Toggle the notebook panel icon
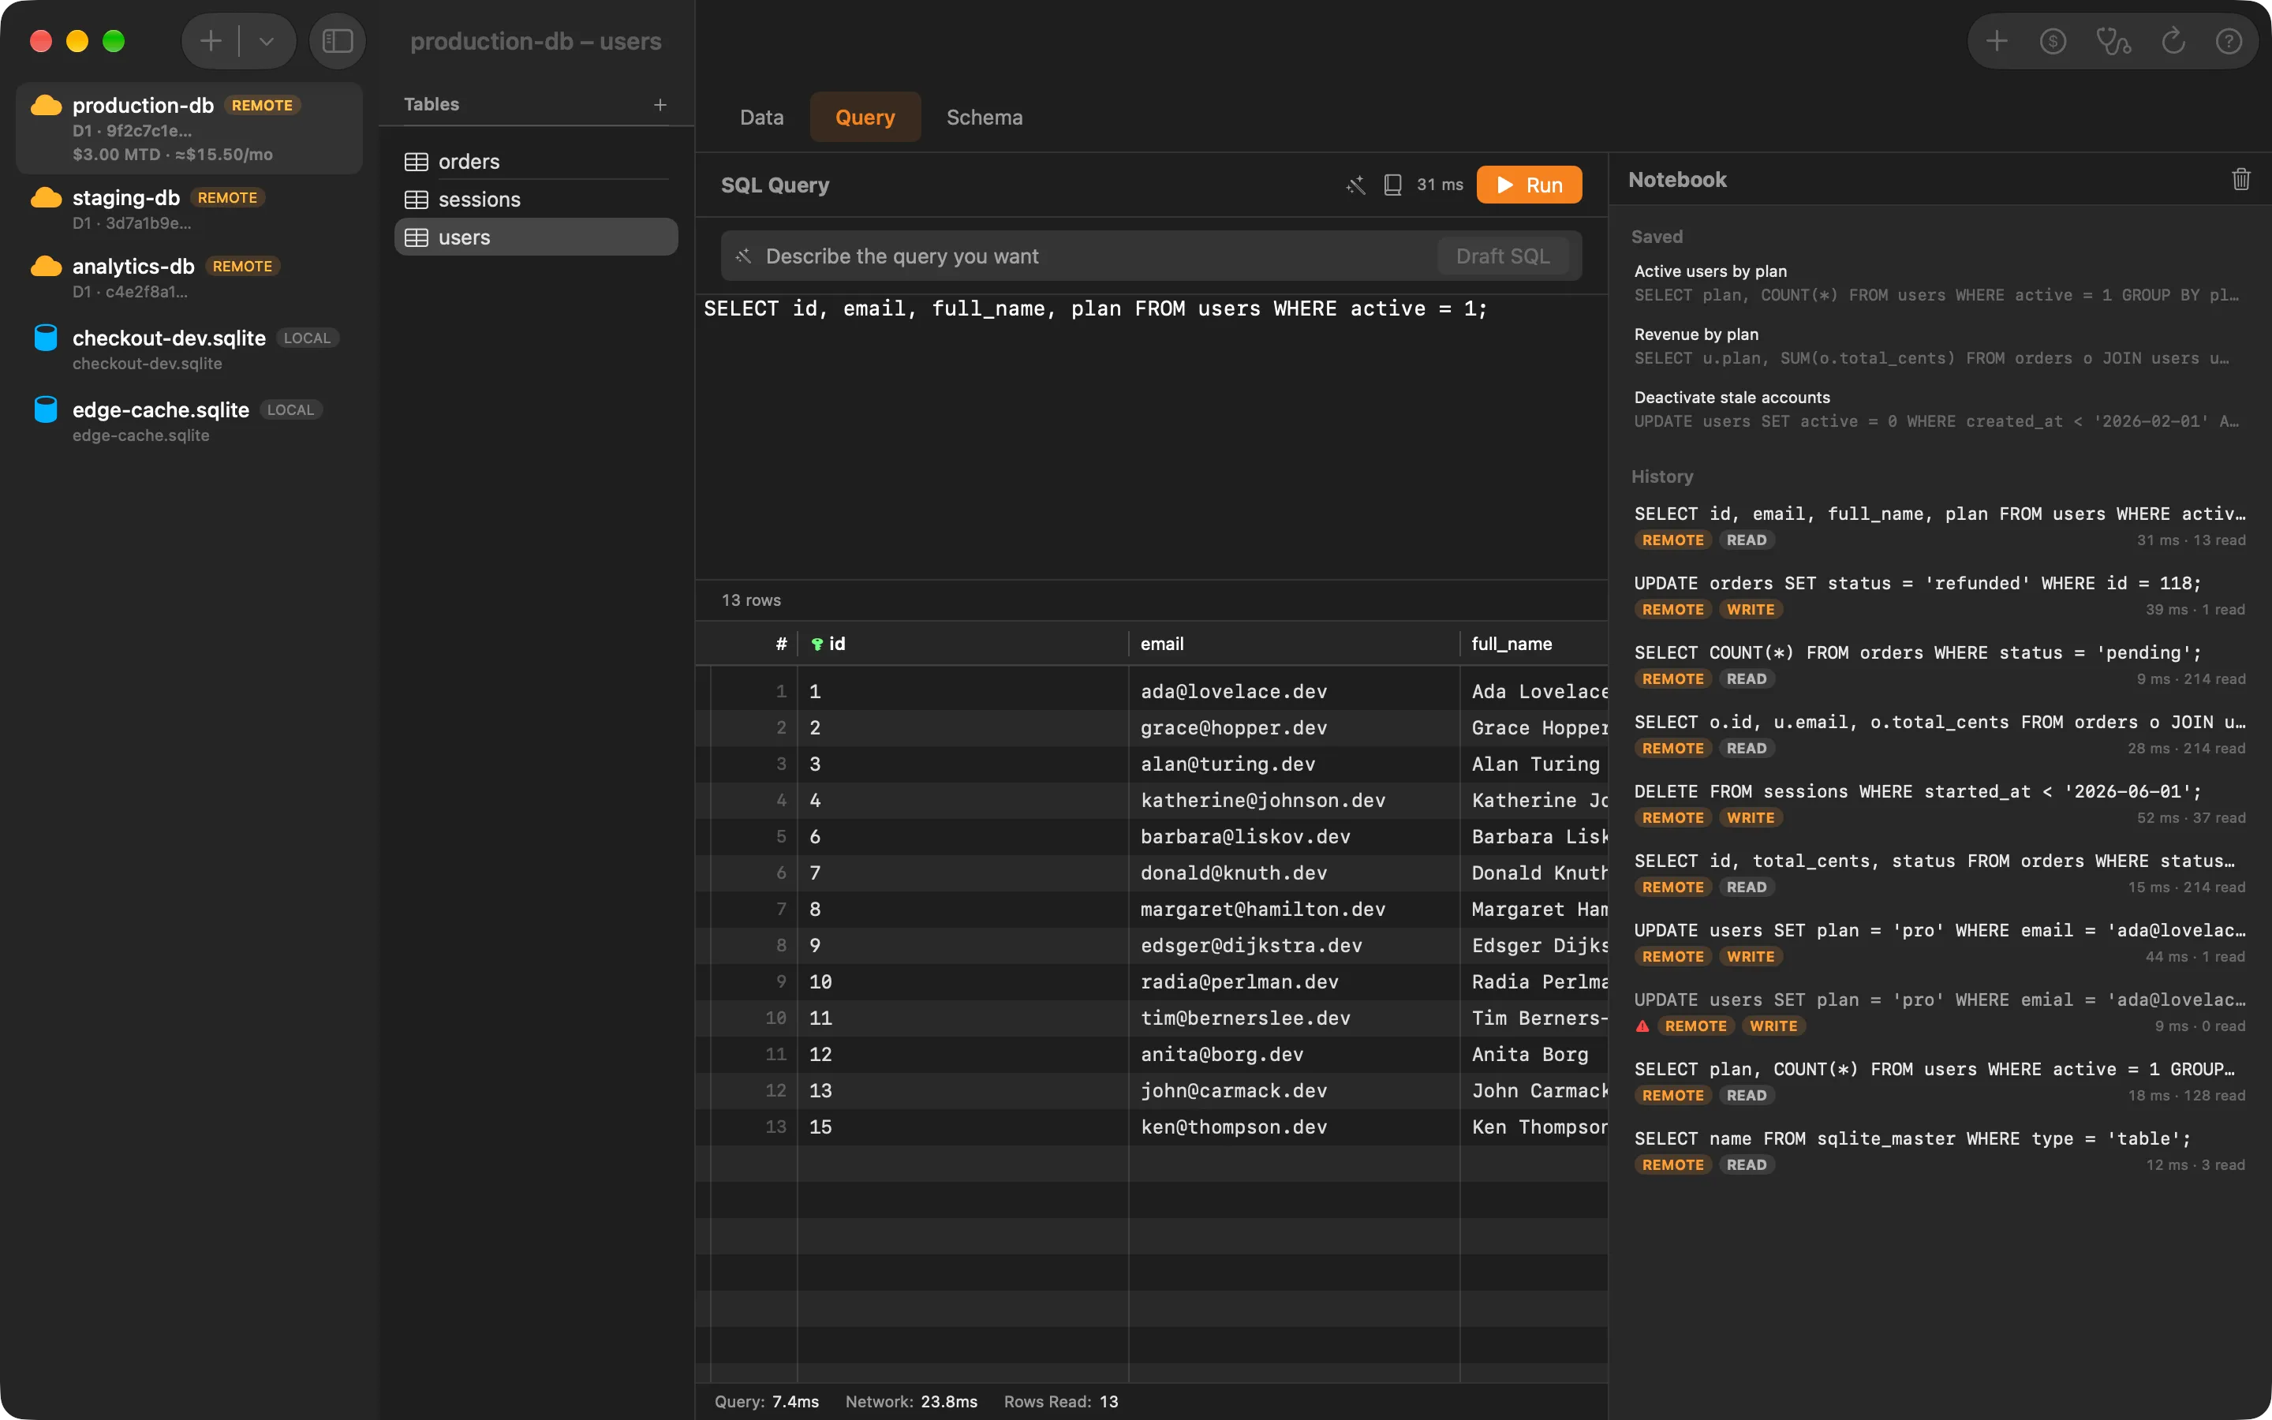 pyautogui.click(x=1393, y=185)
